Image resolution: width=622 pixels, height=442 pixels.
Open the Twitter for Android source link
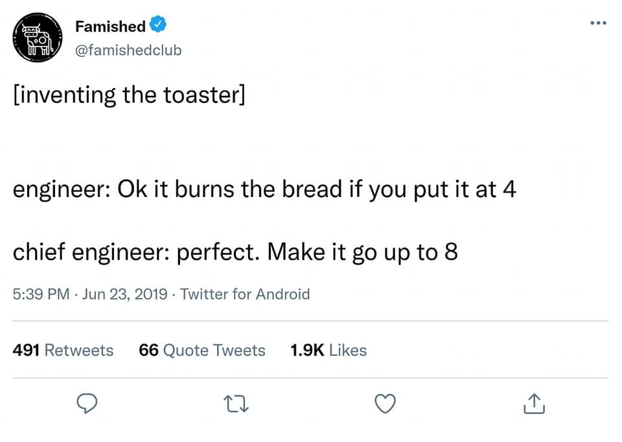tap(245, 294)
